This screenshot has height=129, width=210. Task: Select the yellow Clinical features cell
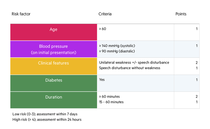(x=54, y=66)
